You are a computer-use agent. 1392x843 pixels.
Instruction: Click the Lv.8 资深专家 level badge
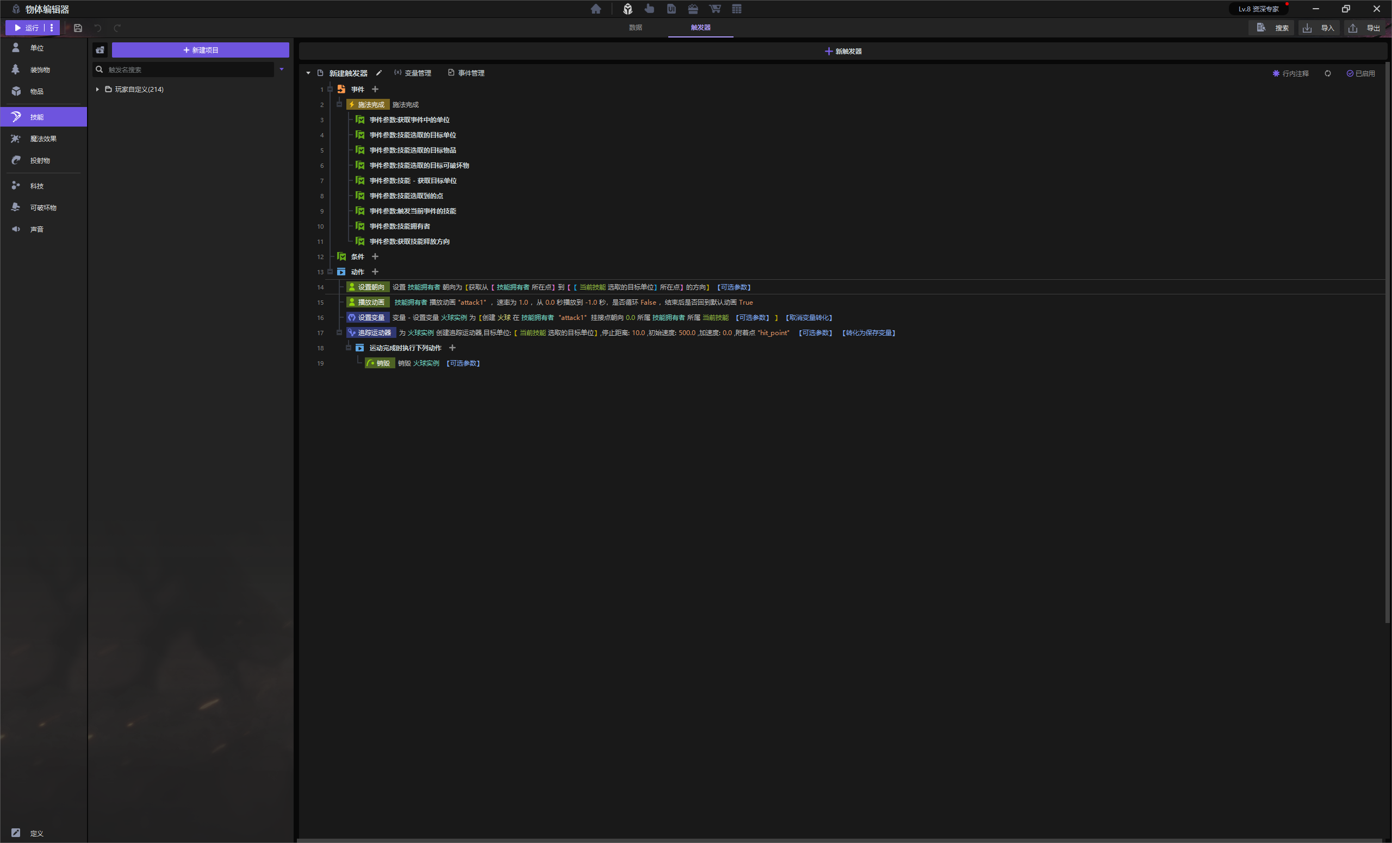(1258, 9)
